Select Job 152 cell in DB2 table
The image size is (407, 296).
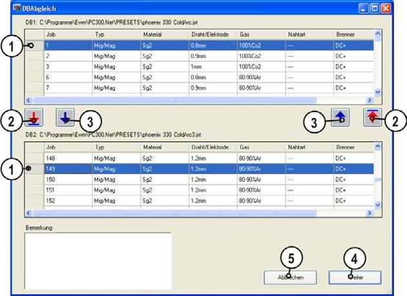(68, 201)
